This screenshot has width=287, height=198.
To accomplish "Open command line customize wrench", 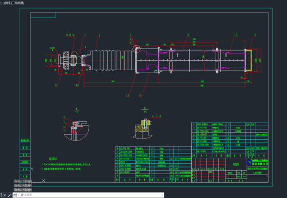I will pos(9,195).
